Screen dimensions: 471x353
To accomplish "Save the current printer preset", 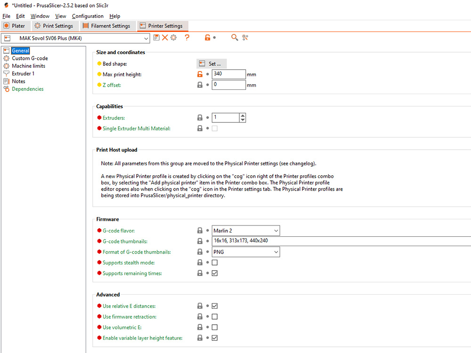I will pos(156,38).
